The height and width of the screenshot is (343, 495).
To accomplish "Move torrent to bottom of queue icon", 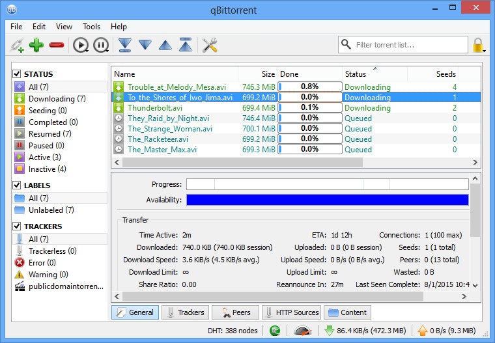I will click(125, 46).
